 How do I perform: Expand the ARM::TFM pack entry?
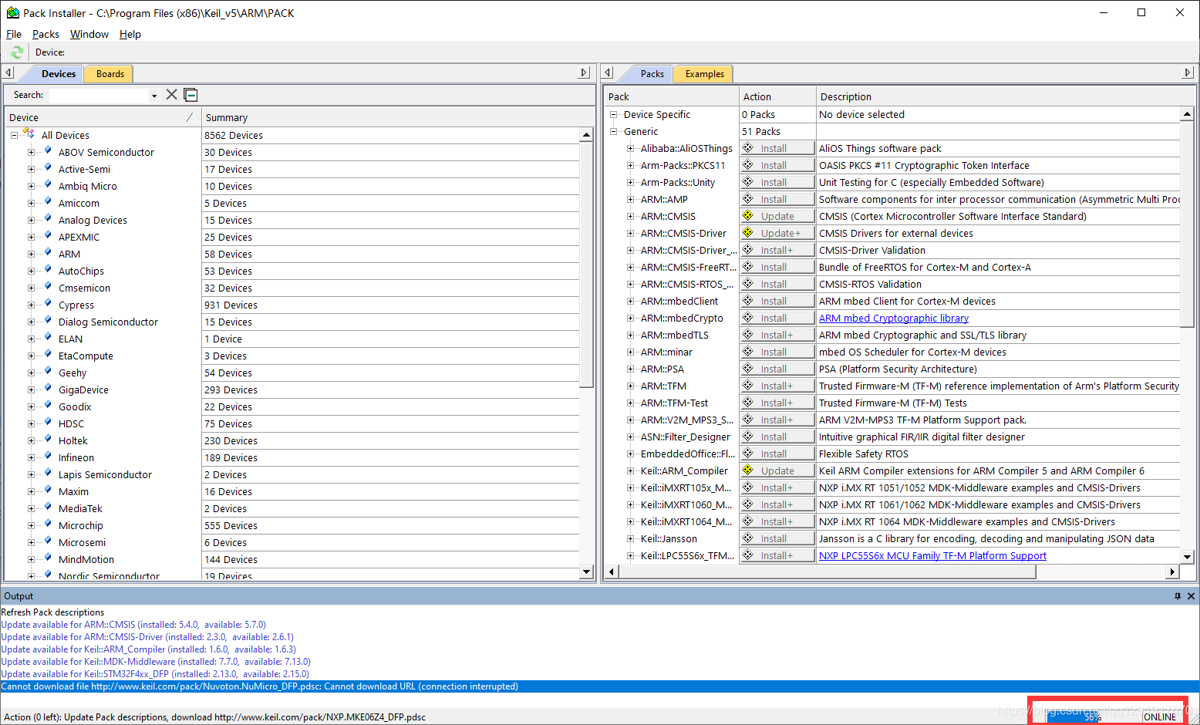click(631, 386)
